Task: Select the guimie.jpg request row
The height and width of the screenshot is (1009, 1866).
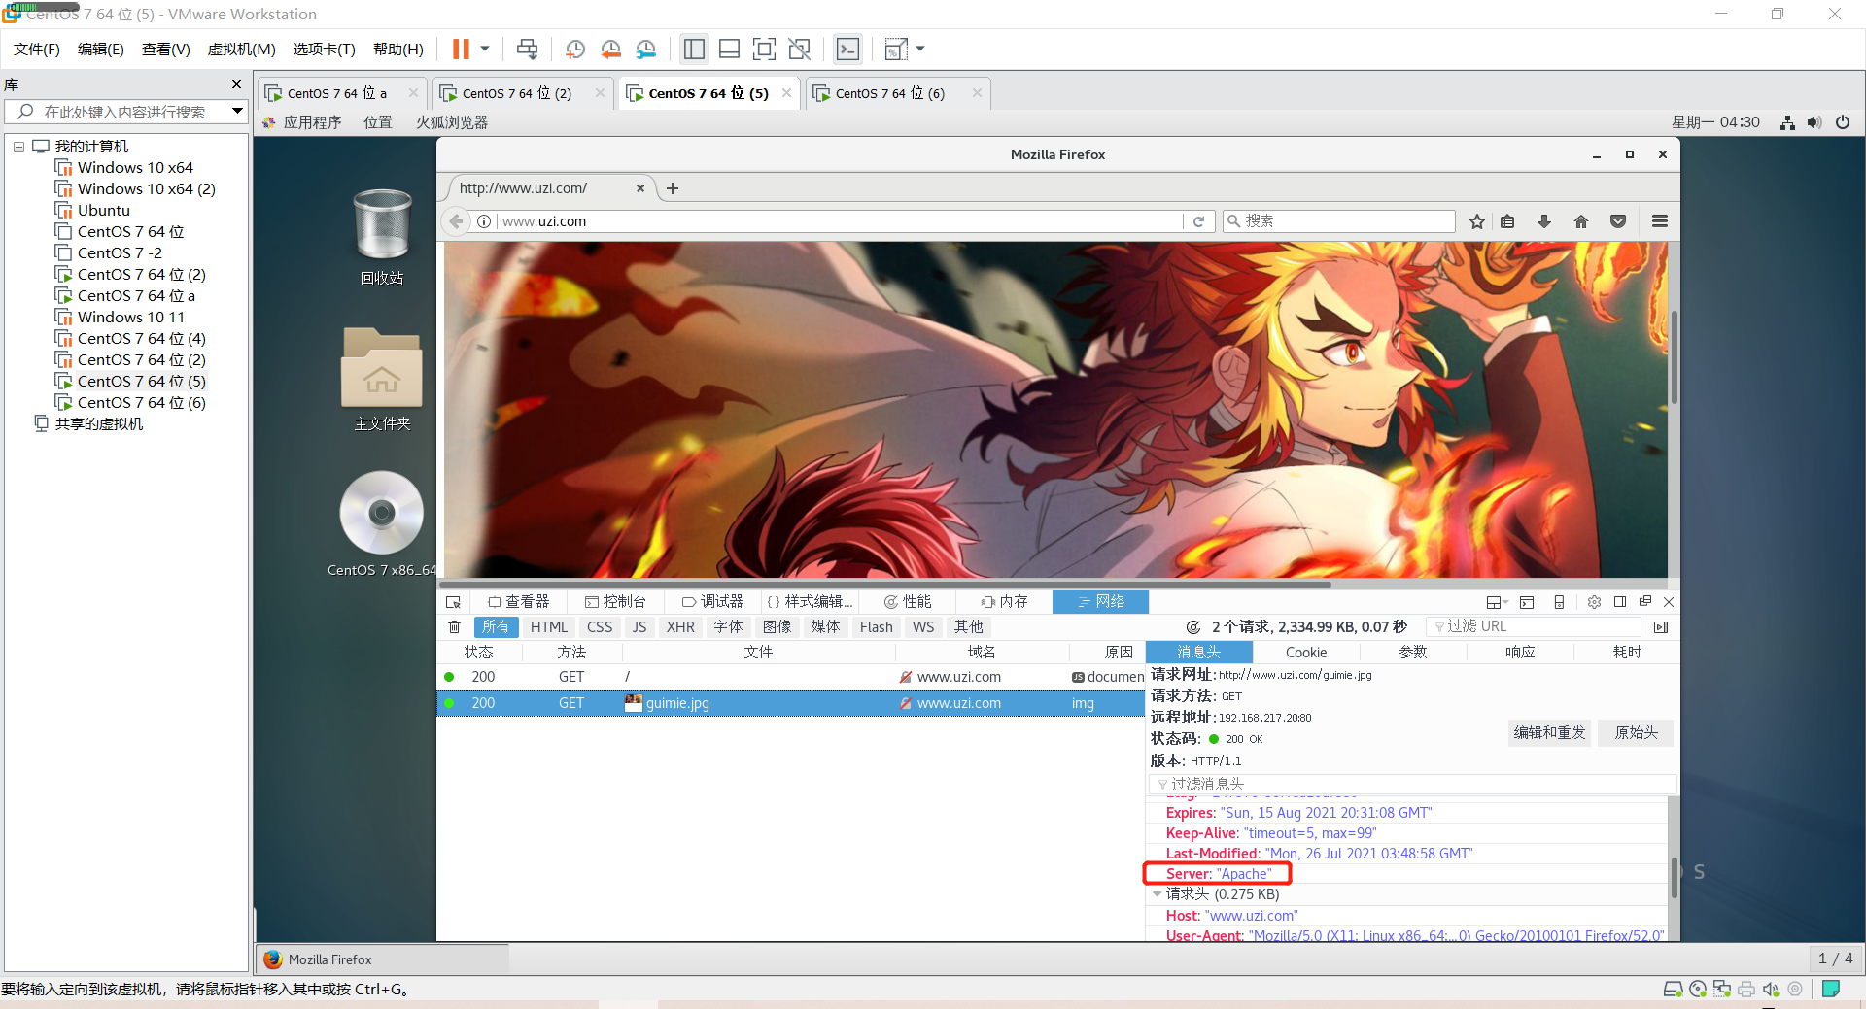Action: tap(790, 703)
